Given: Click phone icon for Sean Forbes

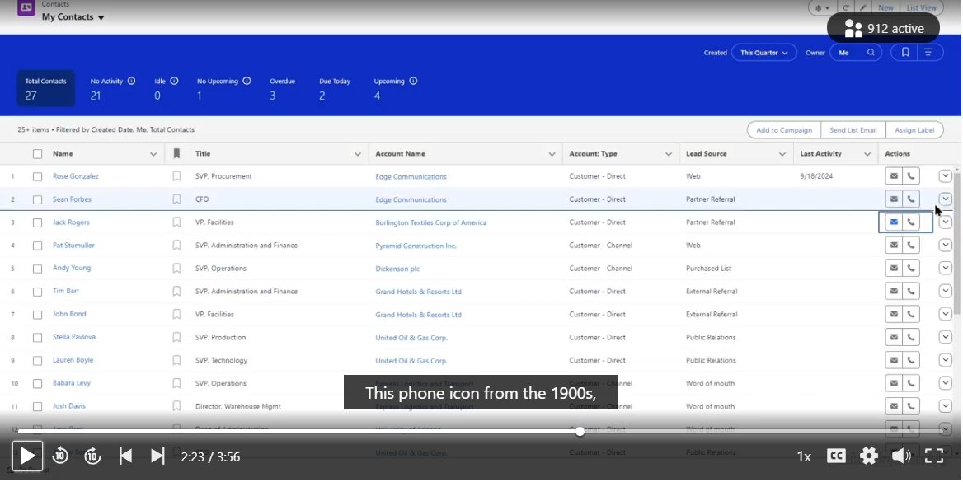Looking at the screenshot, I should point(911,199).
